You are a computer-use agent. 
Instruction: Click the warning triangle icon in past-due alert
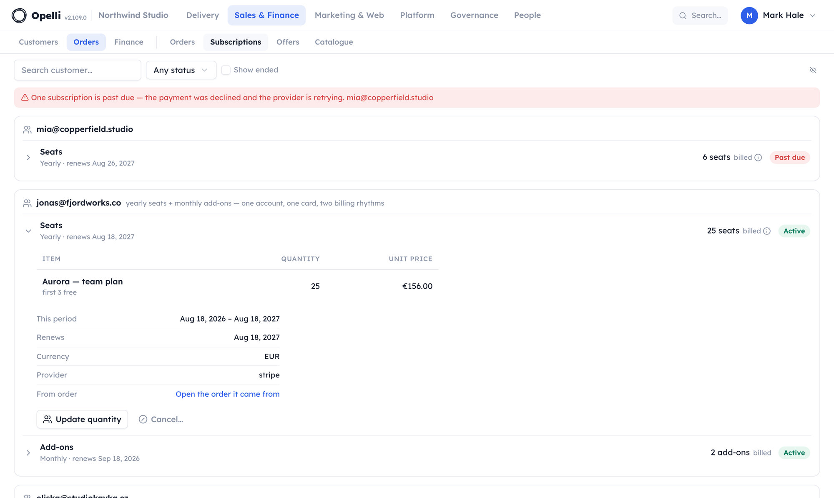pyautogui.click(x=25, y=98)
